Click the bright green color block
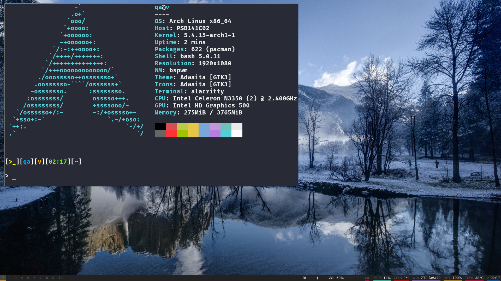Screen dimensions: 501x281 coord(182,134)
